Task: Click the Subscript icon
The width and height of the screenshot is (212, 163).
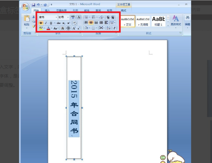Action: [64, 23]
